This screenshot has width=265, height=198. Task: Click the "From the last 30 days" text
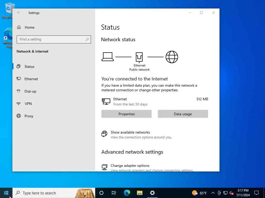pyautogui.click(x=130, y=104)
